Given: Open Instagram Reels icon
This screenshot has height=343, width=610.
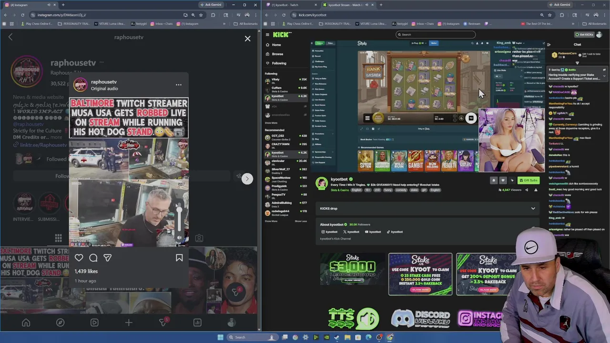Looking at the screenshot, I should pyautogui.click(x=94, y=323).
